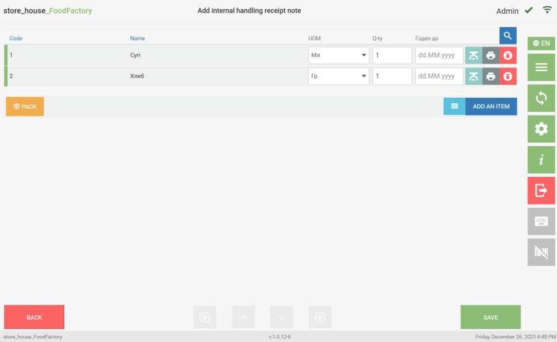Sort by the Name column header

pyautogui.click(x=137, y=38)
